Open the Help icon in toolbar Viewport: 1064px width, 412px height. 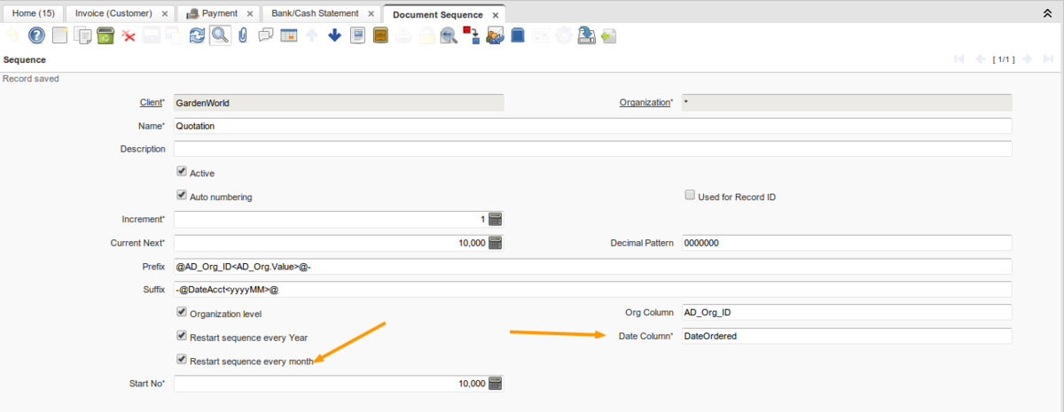click(x=36, y=35)
